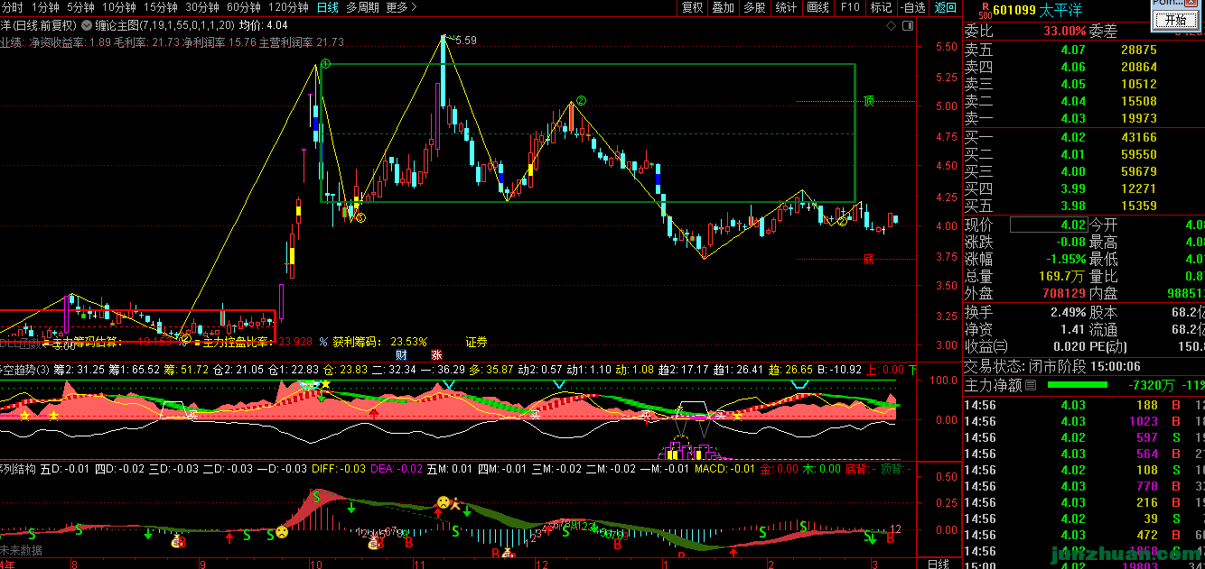The image size is (1205, 569).
Task: Select the 日线 daily chart tab
Action: click(328, 7)
